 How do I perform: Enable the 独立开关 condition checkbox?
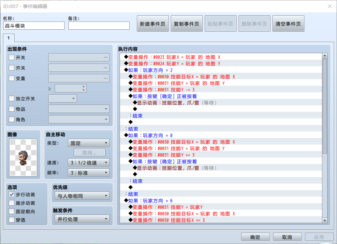(x=12, y=99)
